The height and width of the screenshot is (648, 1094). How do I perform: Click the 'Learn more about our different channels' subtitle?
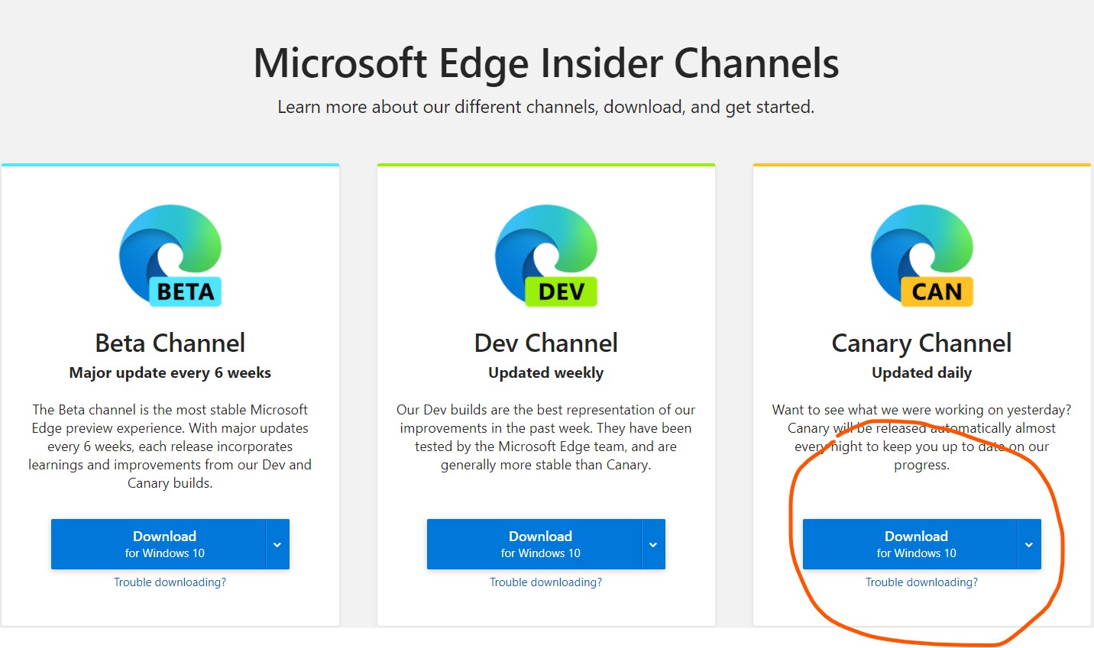coord(546,107)
